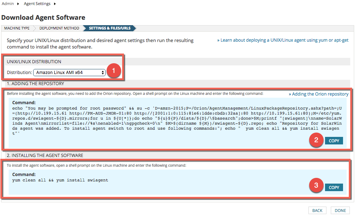The width and height of the screenshot is (356, 217).
Task: Click the arrow after Agent Settings breadcrumb
Action: (x=55, y=4)
